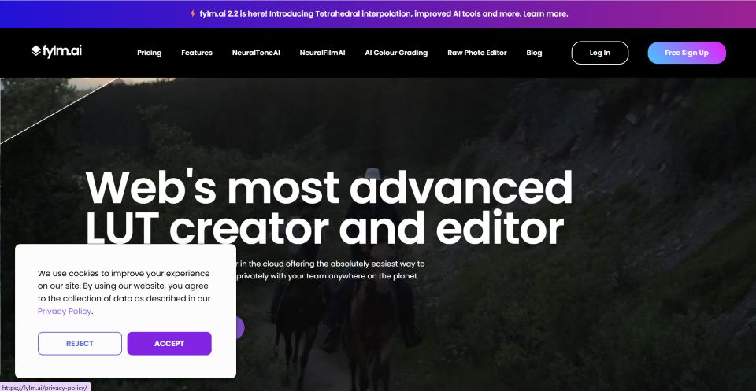The width and height of the screenshot is (756, 391).
Task: Click the fylm.ai logo icon
Action: 36,51
